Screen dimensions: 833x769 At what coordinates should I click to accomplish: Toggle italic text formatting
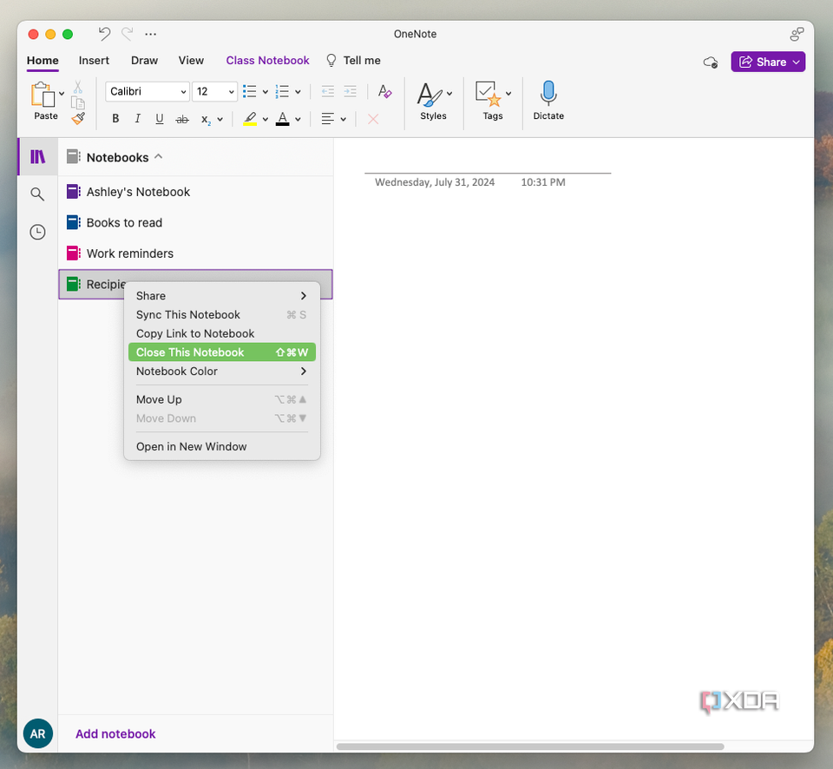click(x=137, y=119)
